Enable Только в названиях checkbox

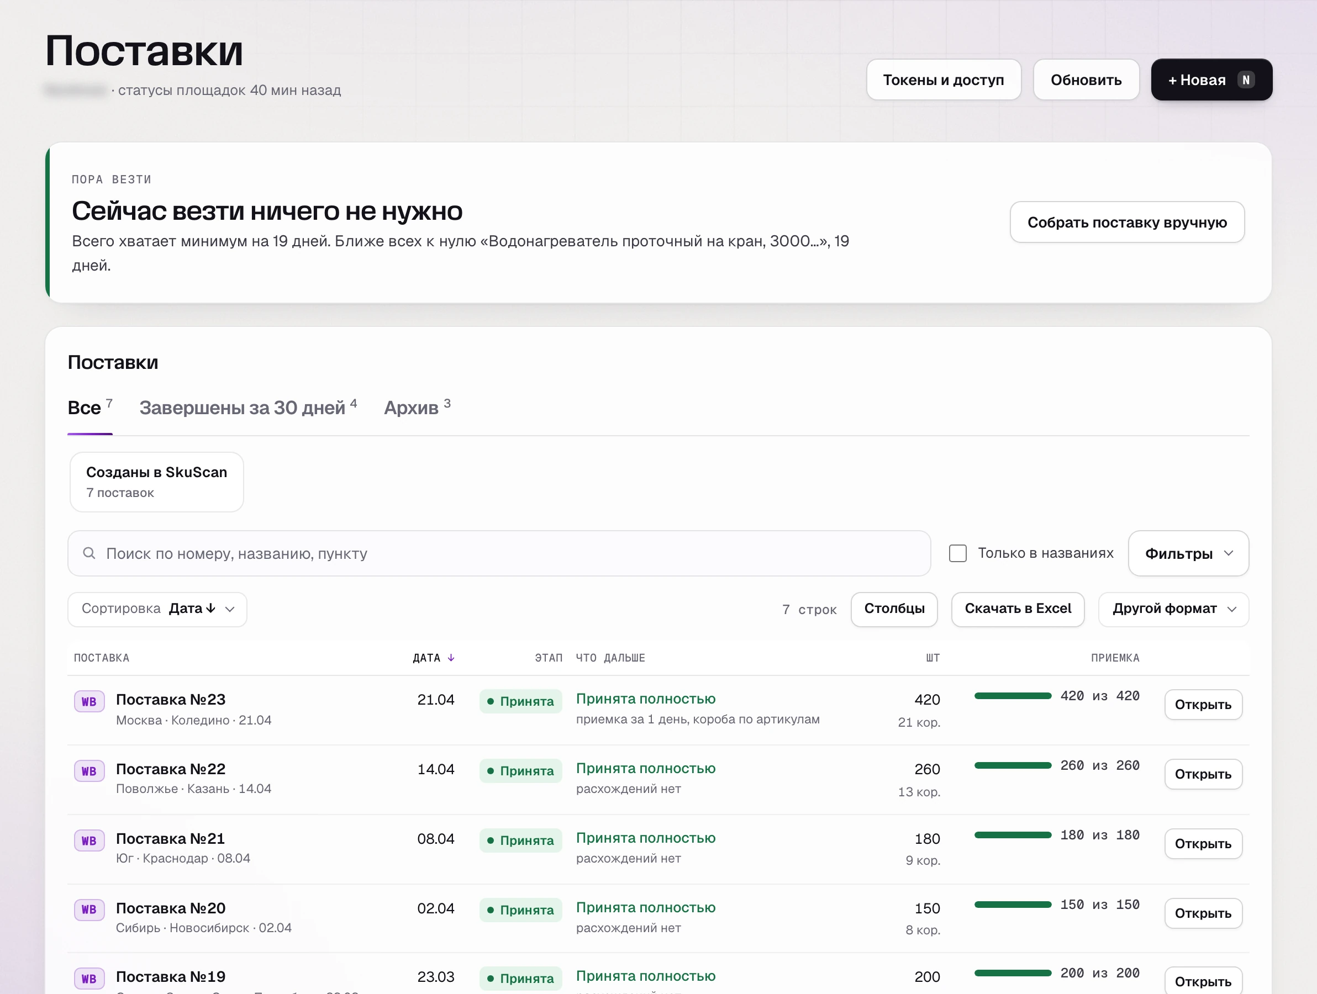pos(957,553)
